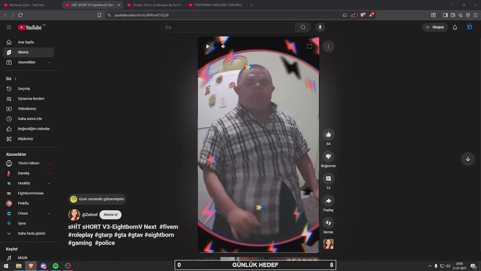Open Klipleriniz clips
This screenshot has width=481, height=271.
click(29, 139)
